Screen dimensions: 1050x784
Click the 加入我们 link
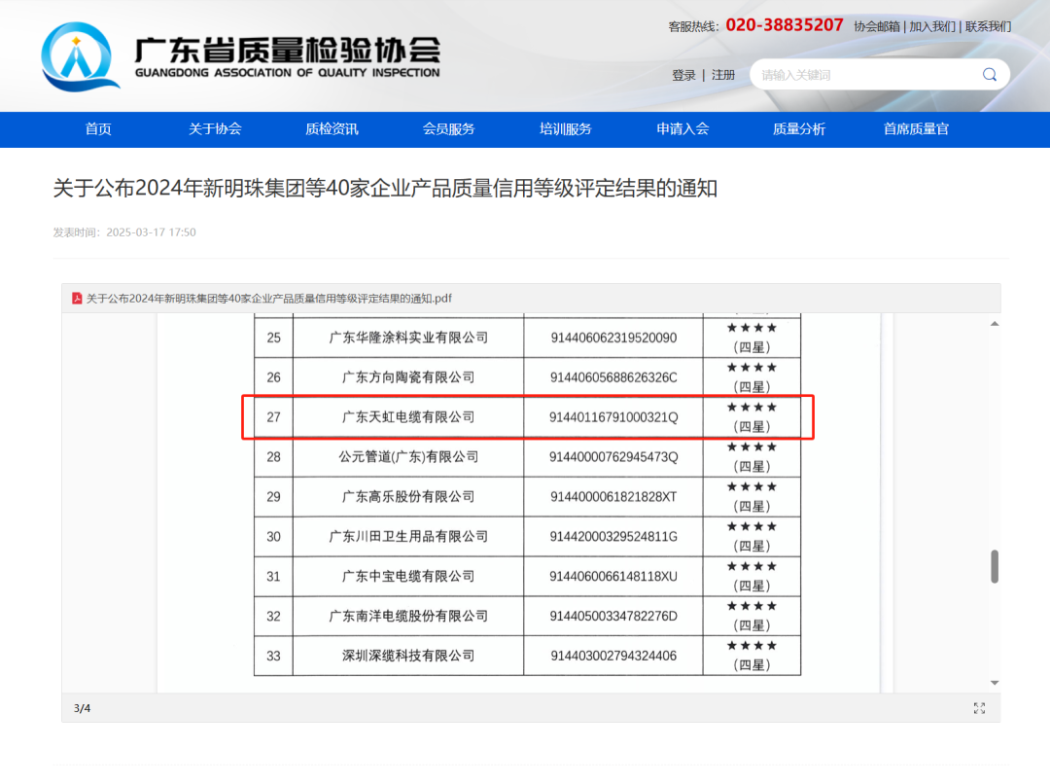(x=932, y=27)
